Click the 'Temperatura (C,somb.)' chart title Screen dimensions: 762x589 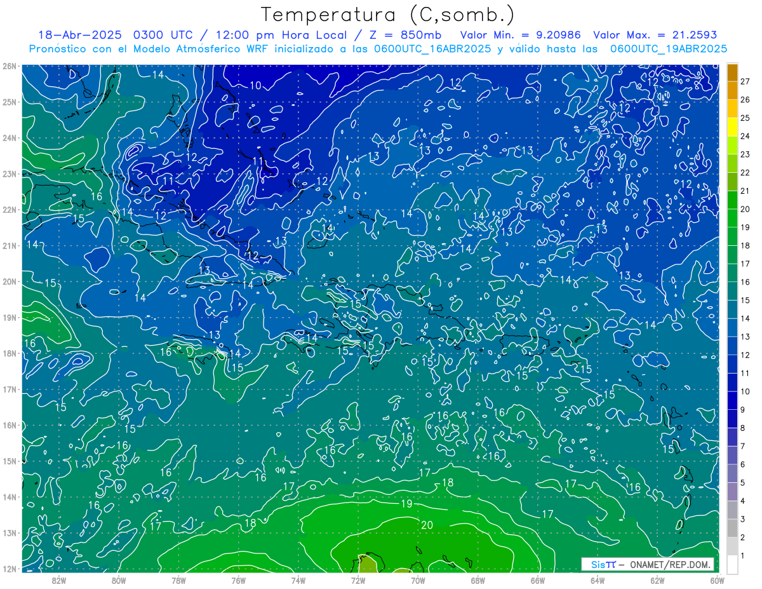(388, 15)
